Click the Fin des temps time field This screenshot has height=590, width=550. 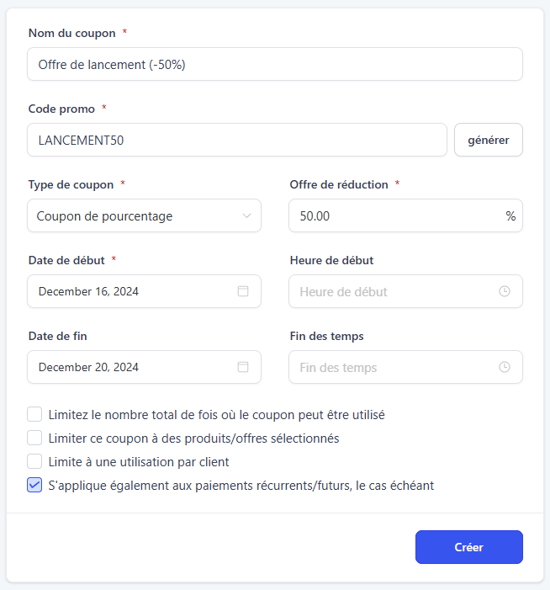click(405, 367)
